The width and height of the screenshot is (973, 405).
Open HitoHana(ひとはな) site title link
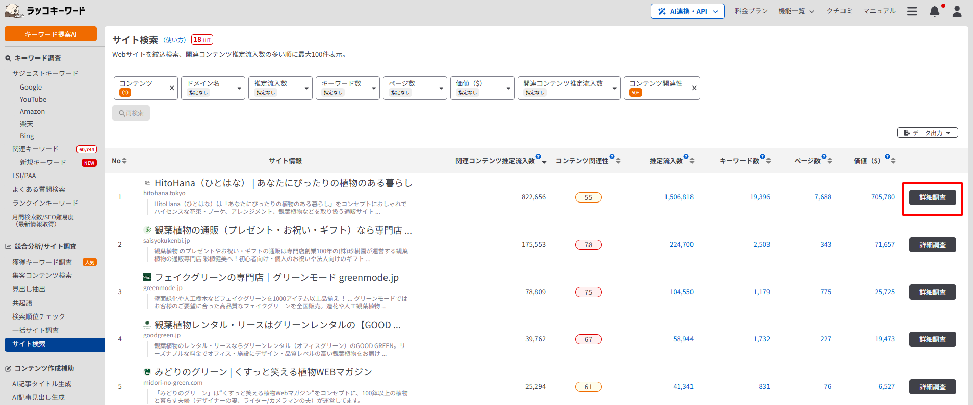[x=283, y=183]
